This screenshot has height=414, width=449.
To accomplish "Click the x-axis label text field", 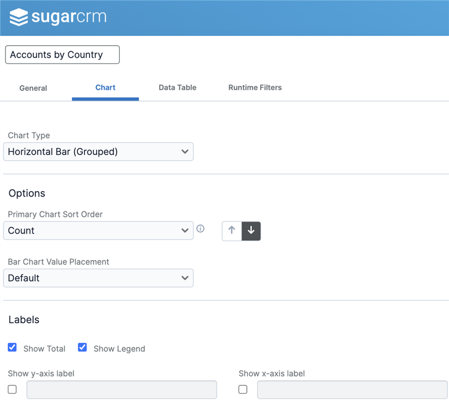I will coord(352,390).
